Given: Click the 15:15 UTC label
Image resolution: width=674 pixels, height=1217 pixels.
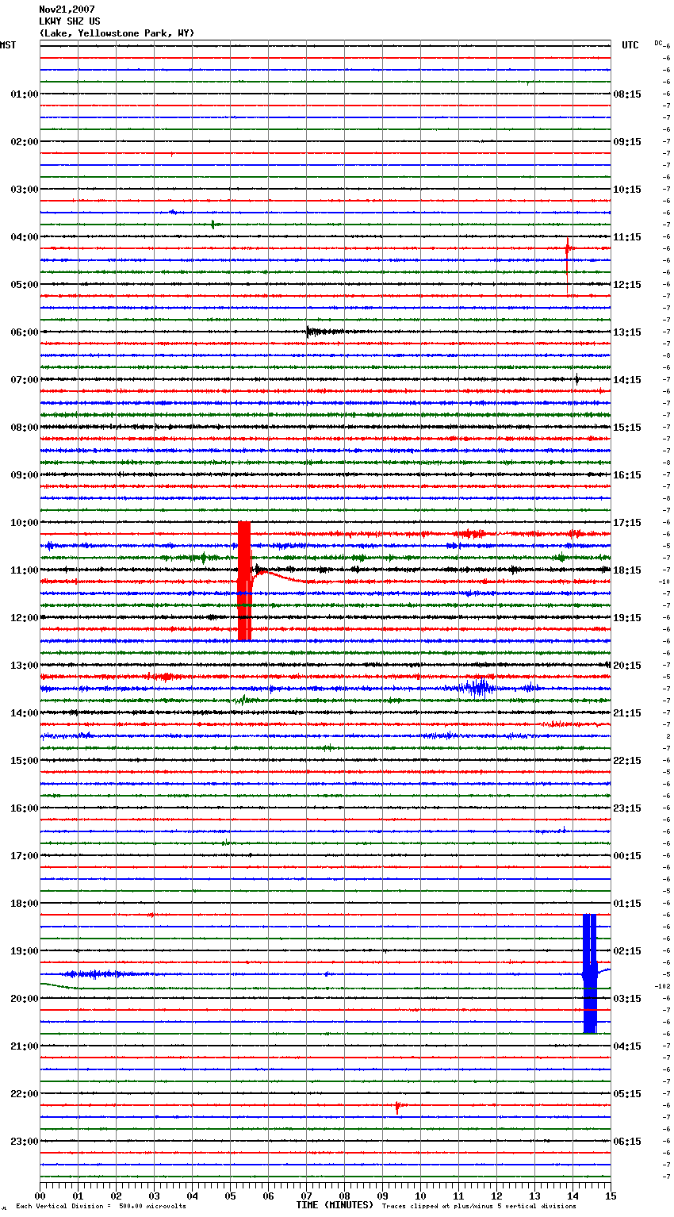Looking at the screenshot, I should tap(627, 428).
